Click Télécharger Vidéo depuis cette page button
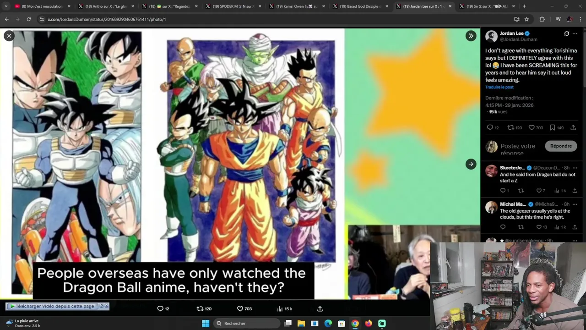586x330 pixels. point(52,306)
